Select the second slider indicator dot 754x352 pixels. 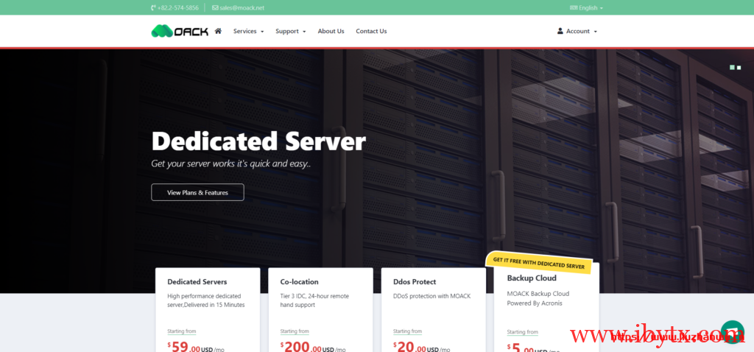coord(739,67)
